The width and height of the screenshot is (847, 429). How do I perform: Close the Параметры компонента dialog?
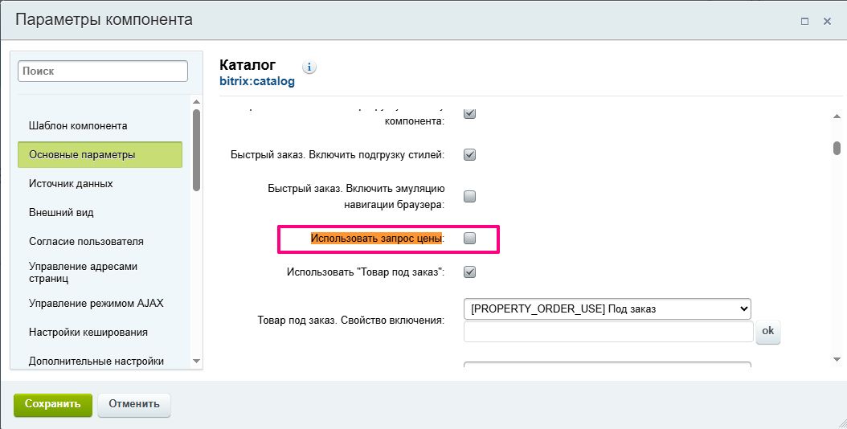point(827,22)
